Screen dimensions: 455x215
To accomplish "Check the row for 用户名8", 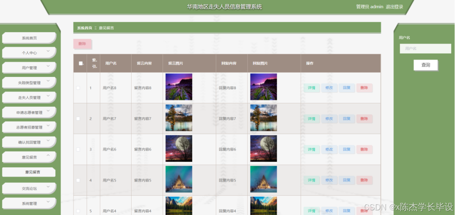I will (78, 88).
